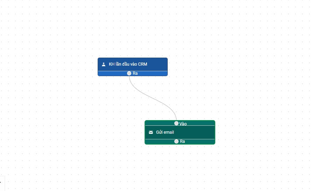Click the "Vào" label on the green node

[x=183, y=124]
